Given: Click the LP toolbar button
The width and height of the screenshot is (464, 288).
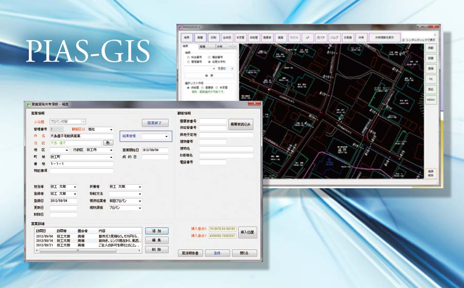Looking at the screenshot, I should pos(307,38).
